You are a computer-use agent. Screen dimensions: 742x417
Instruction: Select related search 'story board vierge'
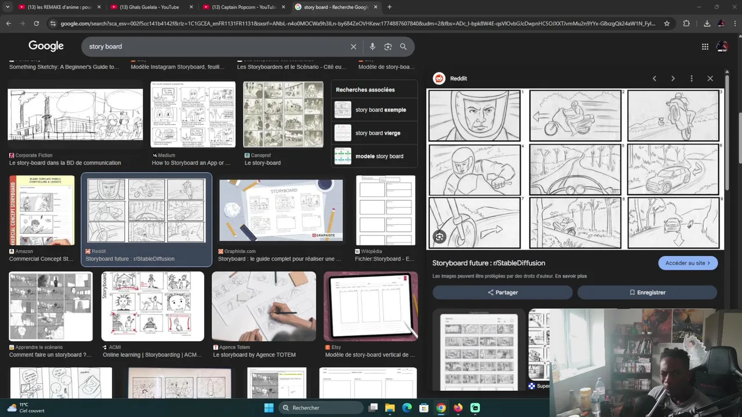click(374, 133)
